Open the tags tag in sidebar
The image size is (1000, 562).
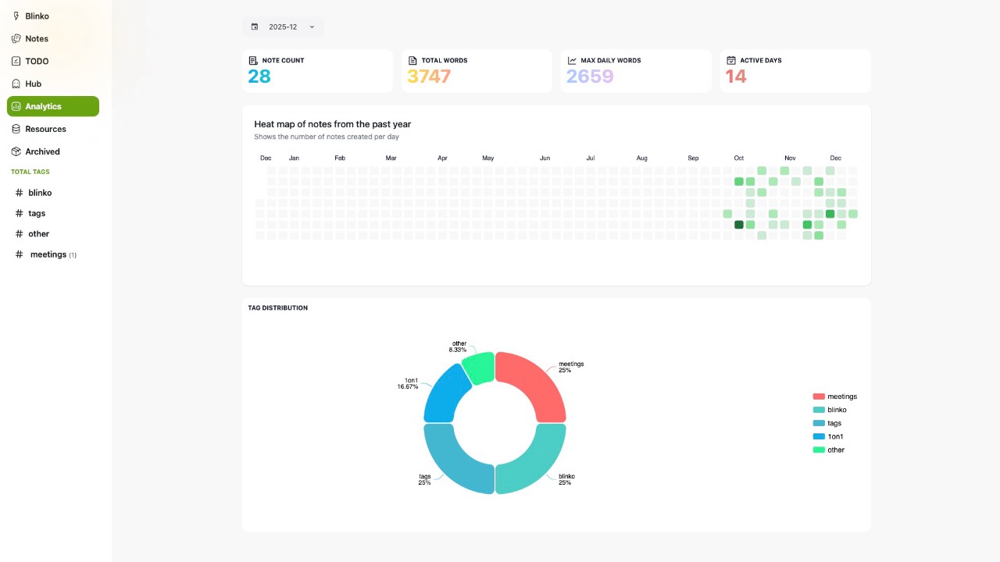click(x=36, y=213)
